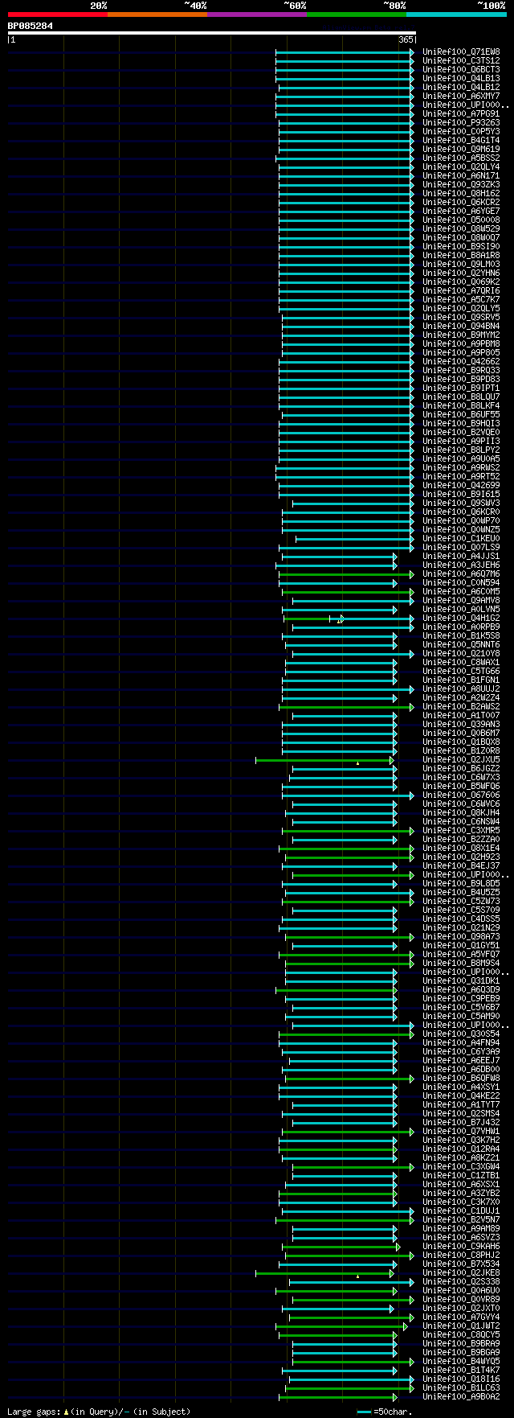Select the UniRef100_Q9SWV3 label
514x1418 pixels.
pyautogui.click(x=461, y=503)
